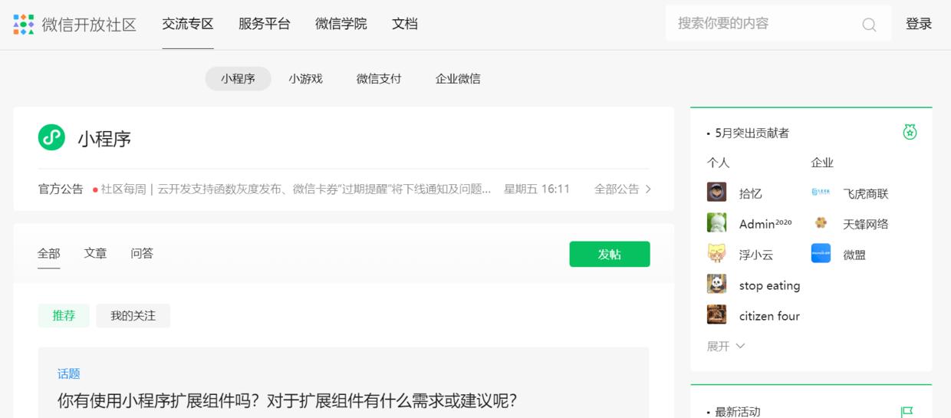
Task: Show 文章 posts tab
Action: (x=96, y=253)
